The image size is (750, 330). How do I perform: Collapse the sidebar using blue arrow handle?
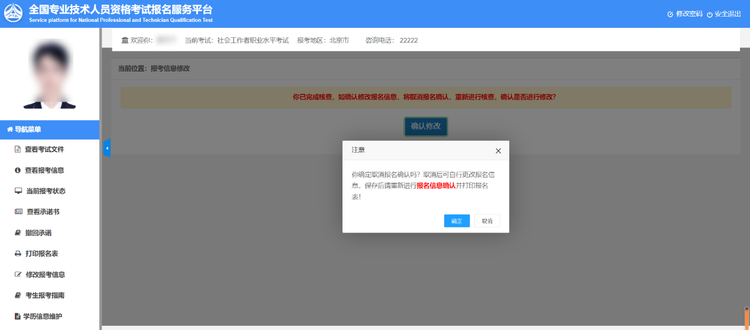click(x=107, y=148)
